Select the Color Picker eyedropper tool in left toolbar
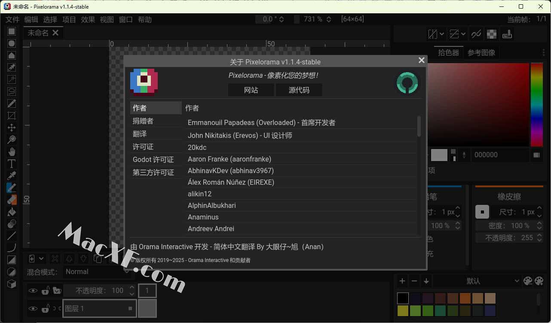The image size is (551, 323). tap(12, 176)
